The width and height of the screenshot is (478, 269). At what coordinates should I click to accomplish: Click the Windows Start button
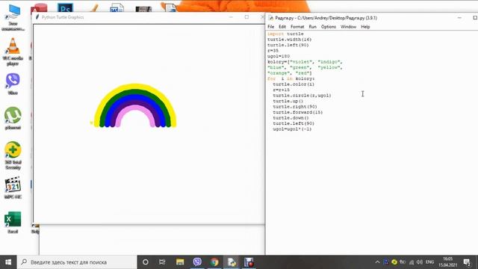coord(8,262)
